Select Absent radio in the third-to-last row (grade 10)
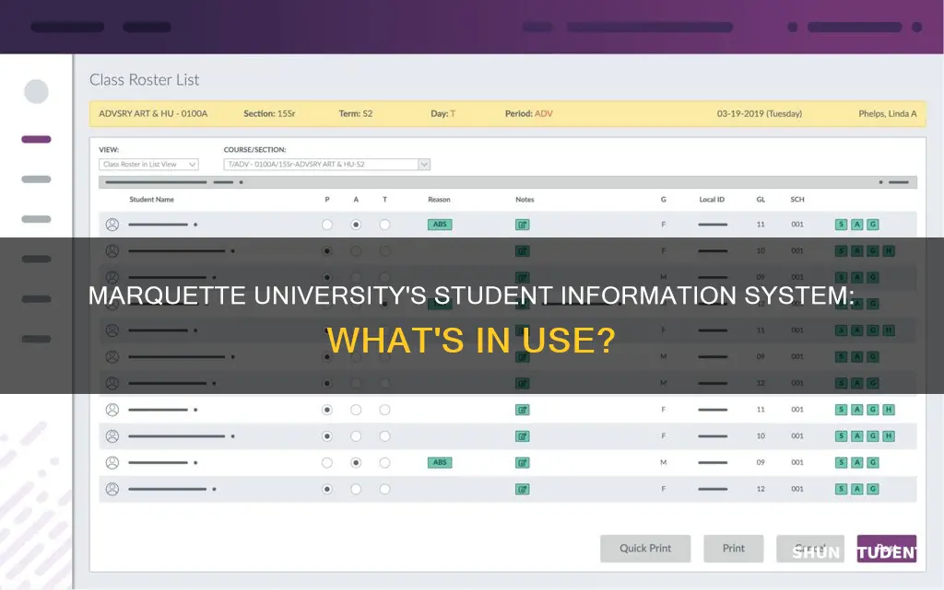The height and width of the screenshot is (590, 944). (356, 436)
